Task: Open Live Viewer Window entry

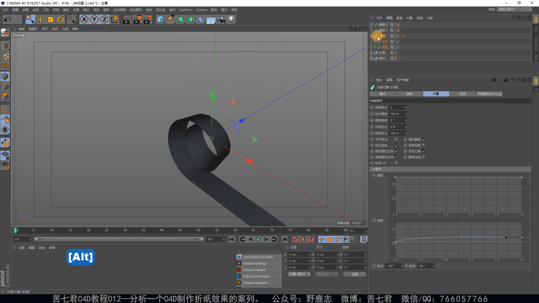Action: (259, 257)
